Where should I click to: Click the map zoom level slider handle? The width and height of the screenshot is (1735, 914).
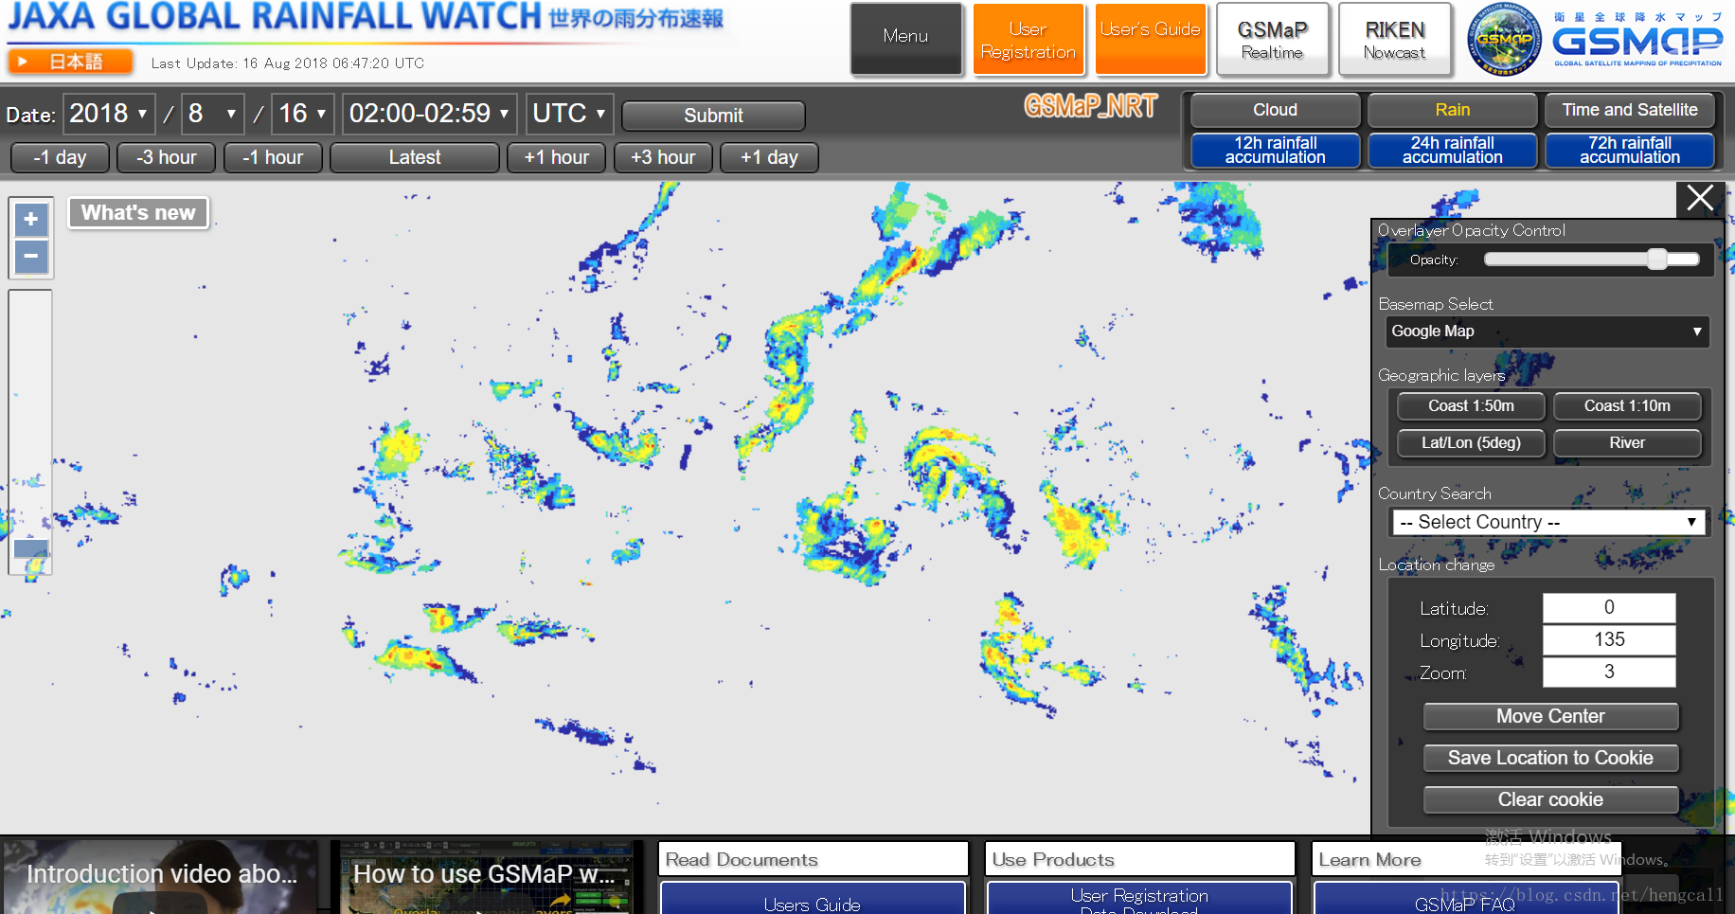pos(30,547)
